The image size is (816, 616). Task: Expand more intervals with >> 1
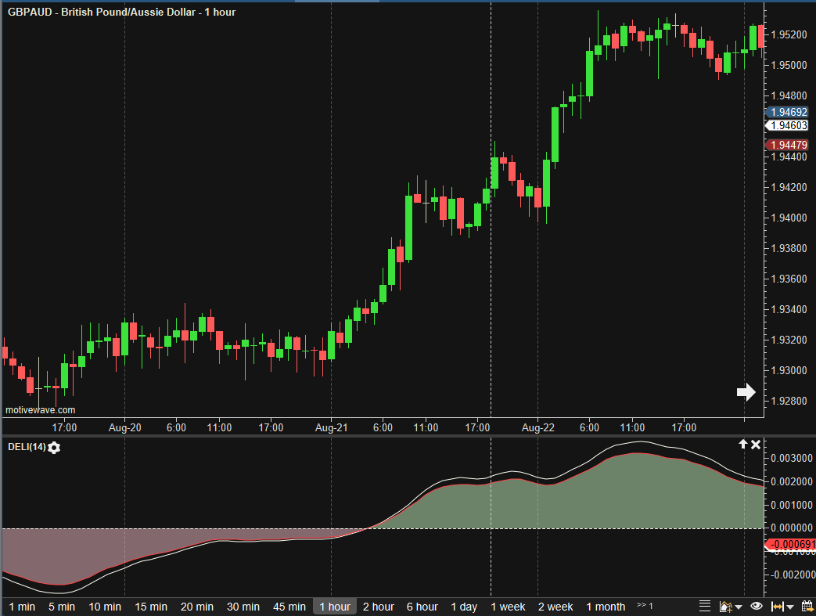[x=645, y=606]
